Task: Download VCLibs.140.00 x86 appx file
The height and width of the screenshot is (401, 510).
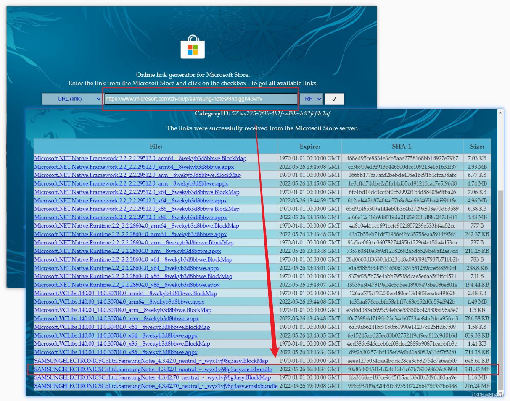Action: pyautogui.click(x=116, y=352)
